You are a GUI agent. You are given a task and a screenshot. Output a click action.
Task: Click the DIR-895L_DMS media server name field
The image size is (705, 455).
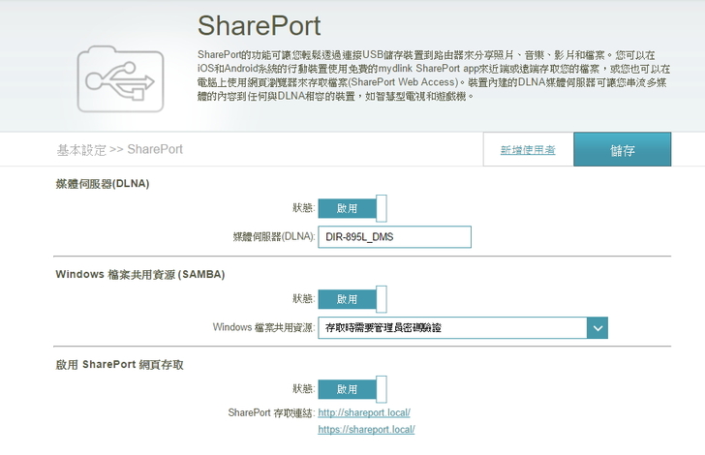[395, 236]
